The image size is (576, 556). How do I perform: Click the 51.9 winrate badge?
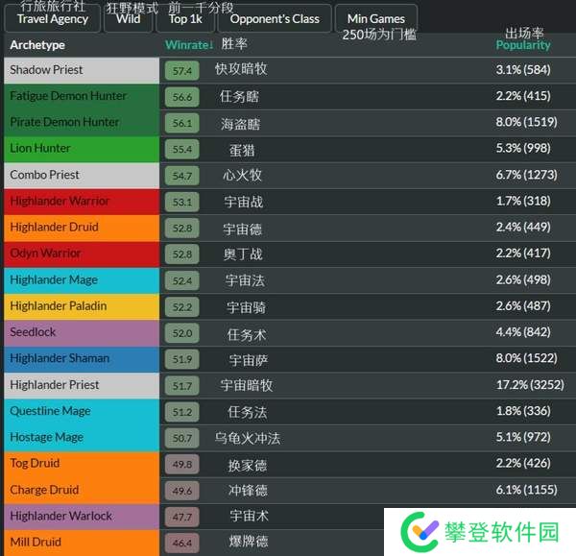(182, 359)
